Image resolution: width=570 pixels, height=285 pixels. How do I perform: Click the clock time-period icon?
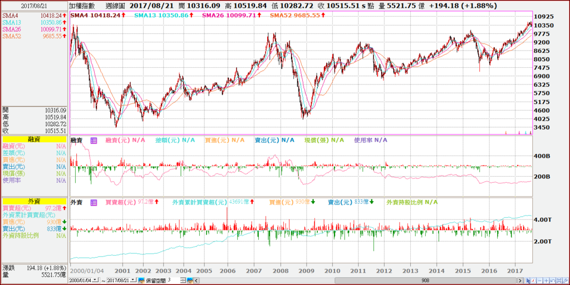[533, 281]
